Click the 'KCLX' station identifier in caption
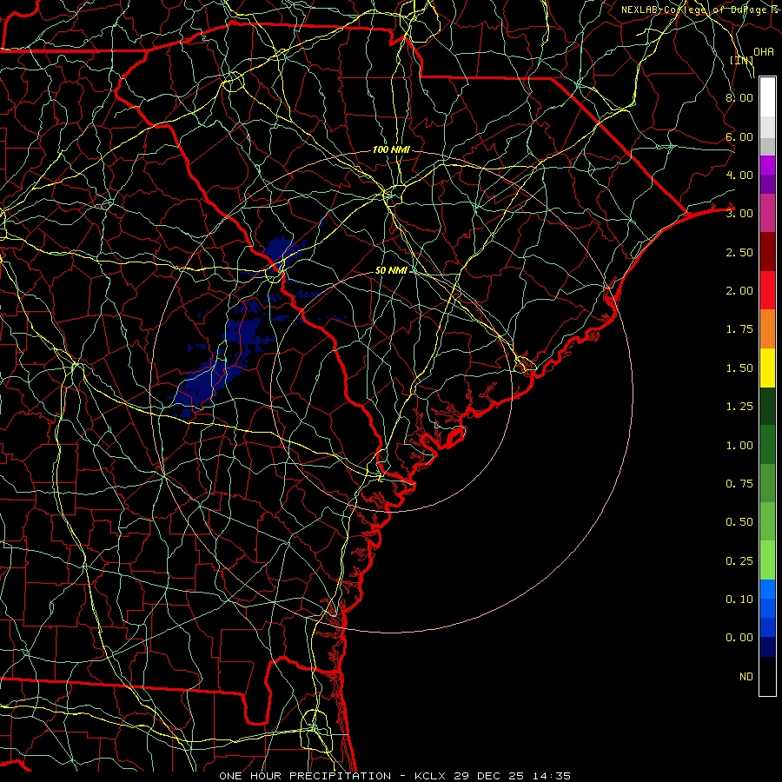This screenshot has width=782, height=782. point(430,776)
